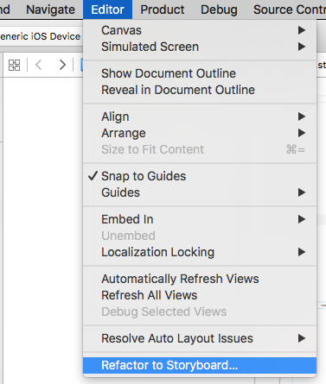Viewport: 326px width, 384px height.
Task: Expand the Embed In submenu
Action: 200,219
